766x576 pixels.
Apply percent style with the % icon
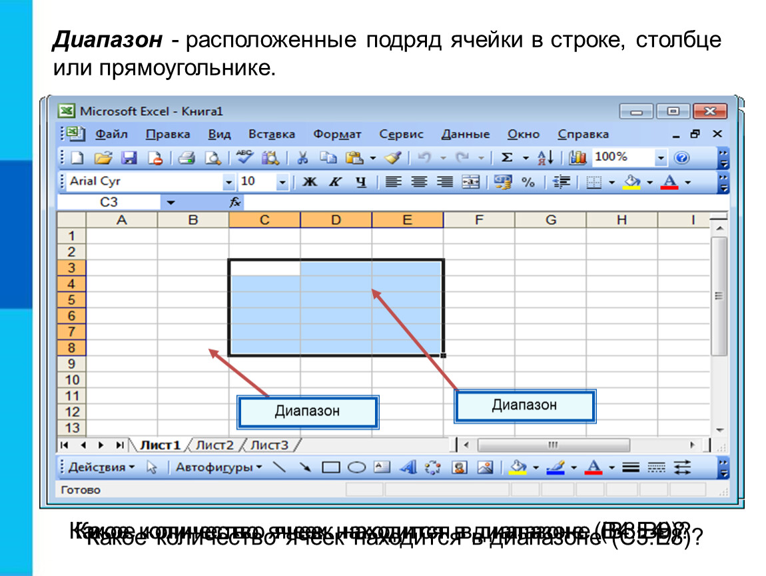click(x=528, y=182)
